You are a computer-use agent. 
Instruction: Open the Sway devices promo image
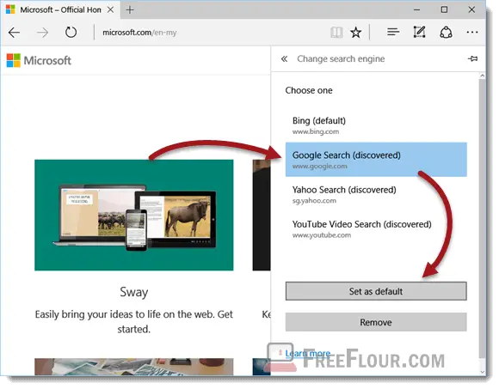click(134, 215)
